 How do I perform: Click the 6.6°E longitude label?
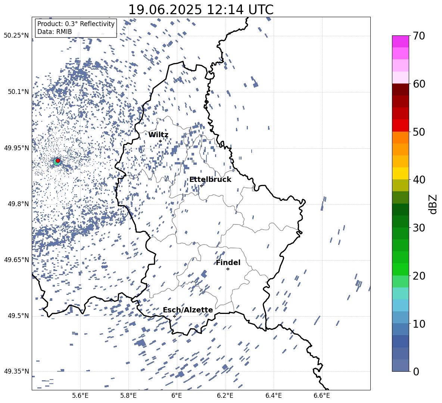coord(322,396)
